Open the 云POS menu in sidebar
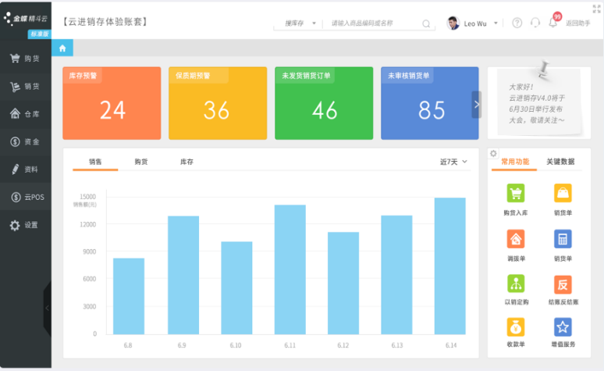Screen dimensions: 604x371 [x=26, y=197]
